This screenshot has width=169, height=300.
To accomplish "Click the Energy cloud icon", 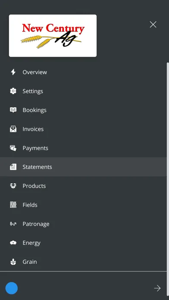I will tap(13, 243).
